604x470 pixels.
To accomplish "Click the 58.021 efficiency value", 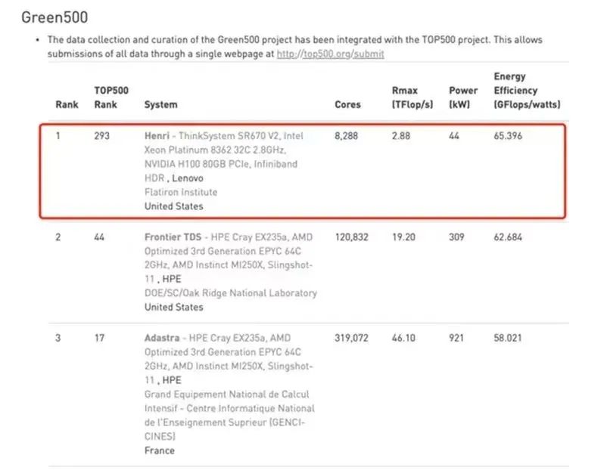I will pos(508,338).
